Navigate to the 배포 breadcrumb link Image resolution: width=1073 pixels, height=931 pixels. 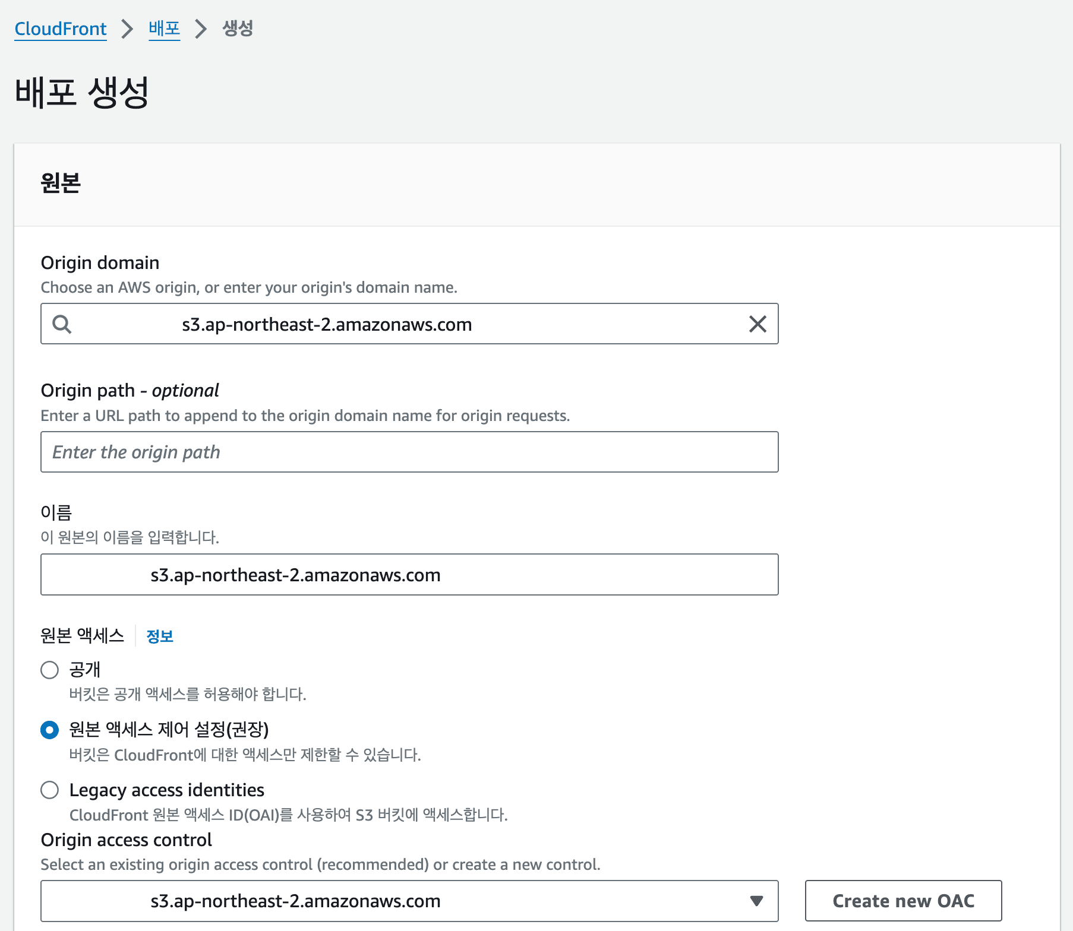tap(164, 28)
